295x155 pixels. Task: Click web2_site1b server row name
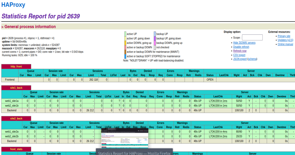click(x=12, y=106)
